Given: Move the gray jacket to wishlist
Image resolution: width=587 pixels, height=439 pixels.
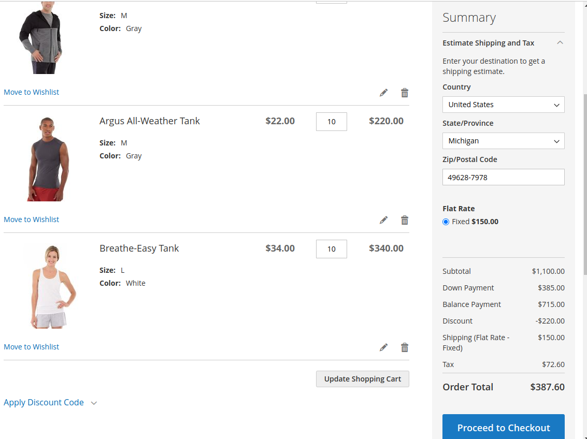Looking at the screenshot, I should click(32, 92).
